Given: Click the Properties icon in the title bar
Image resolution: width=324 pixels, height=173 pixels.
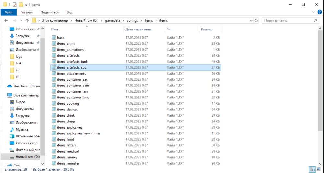Looking at the screenshot, I should tap(14, 5).
